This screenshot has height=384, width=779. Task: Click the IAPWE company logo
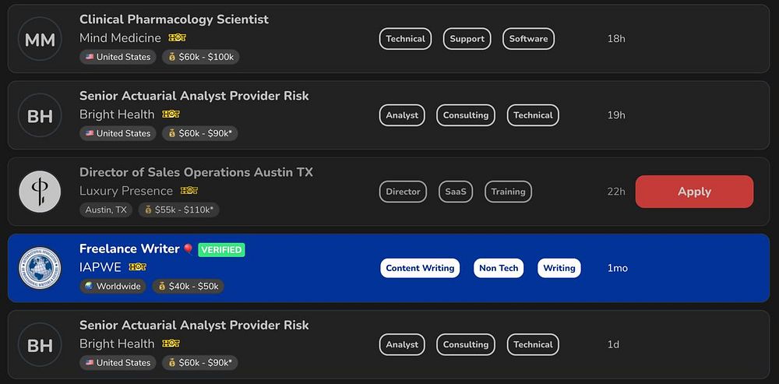[x=40, y=268]
